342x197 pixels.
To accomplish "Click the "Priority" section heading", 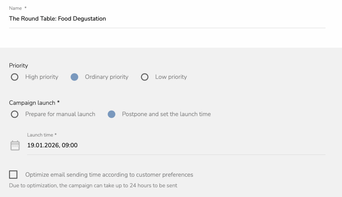I will pos(18,66).
